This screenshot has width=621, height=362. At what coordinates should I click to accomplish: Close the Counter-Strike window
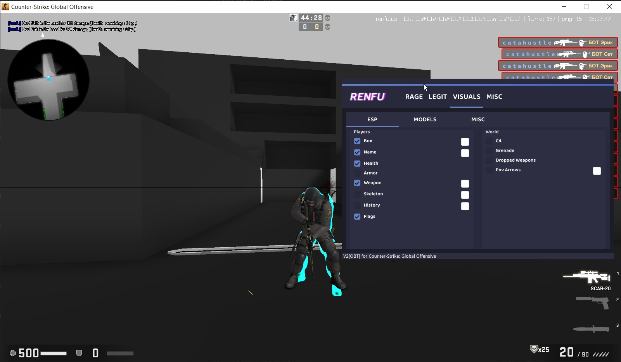pos(609,7)
